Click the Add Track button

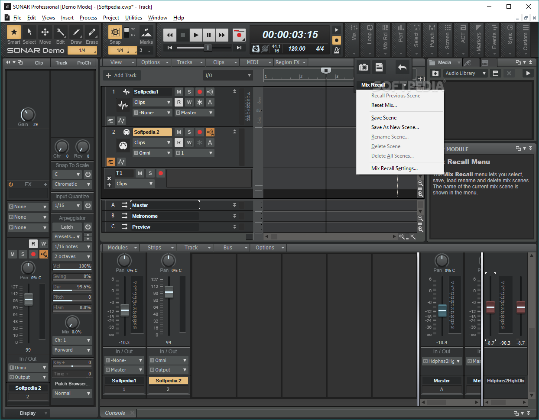[x=121, y=75]
